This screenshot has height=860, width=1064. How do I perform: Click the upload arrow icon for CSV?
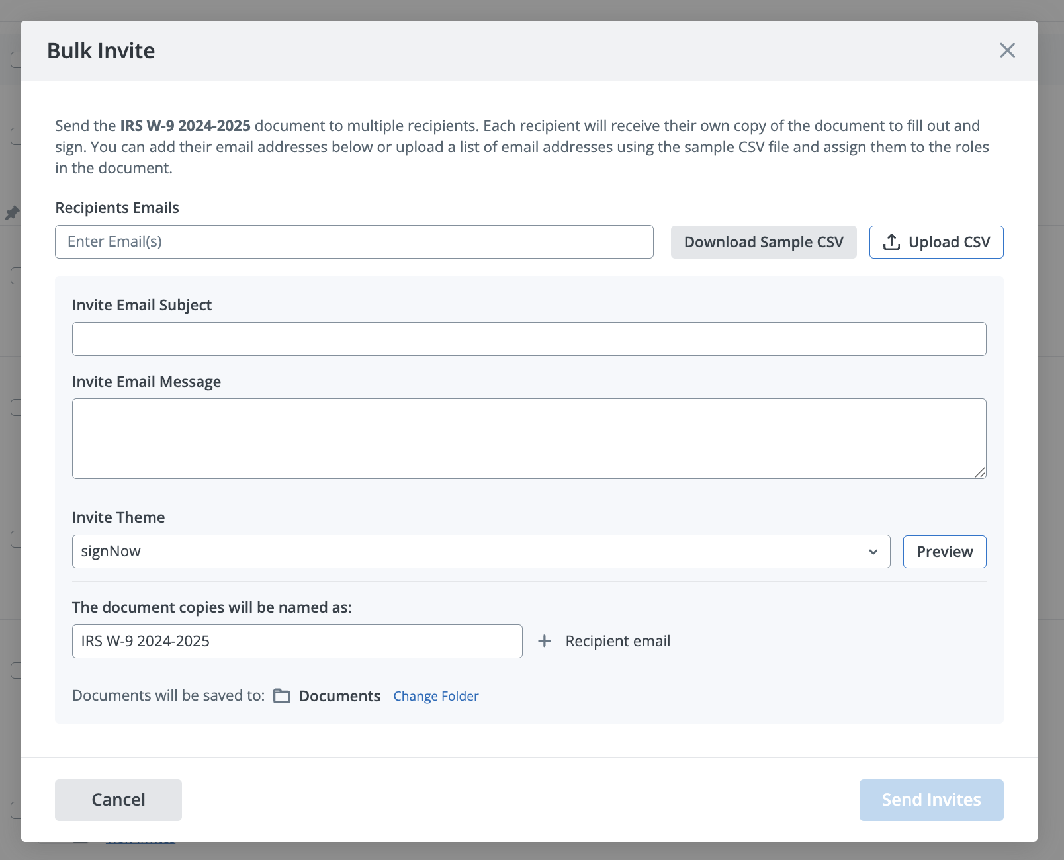(x=891, y=242)
